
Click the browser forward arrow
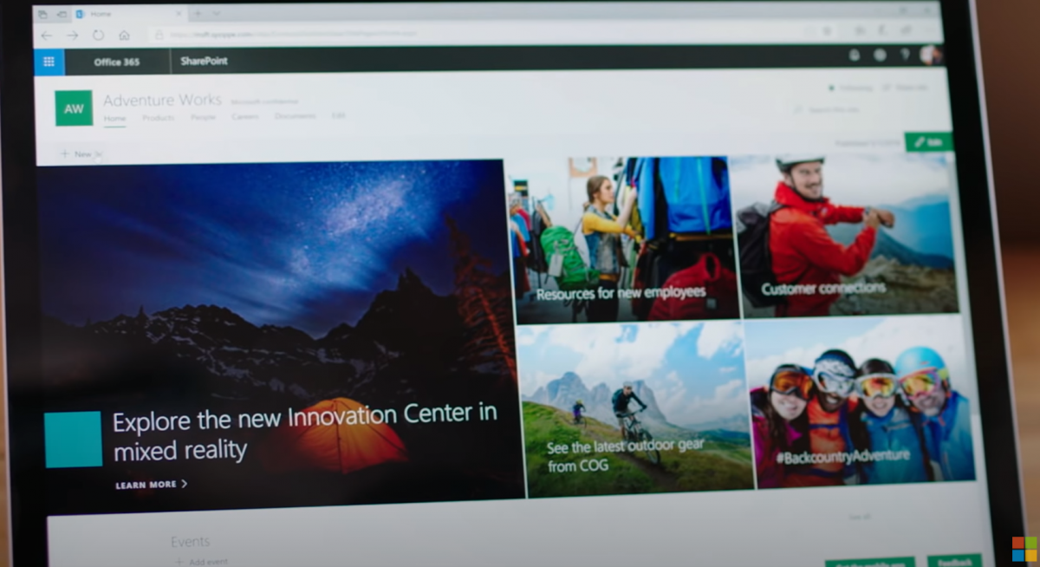click(x=73, y=36)
